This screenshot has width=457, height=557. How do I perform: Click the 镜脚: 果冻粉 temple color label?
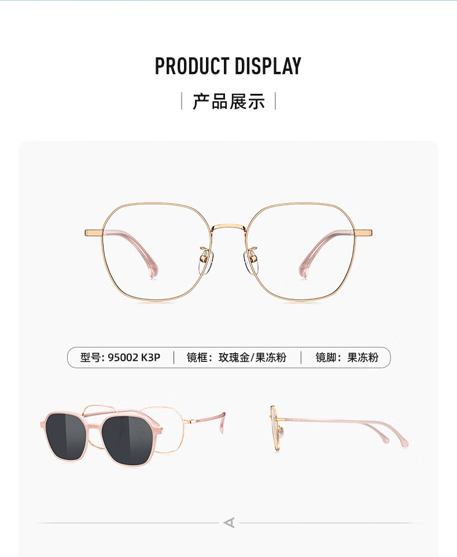tap(347, 357)
